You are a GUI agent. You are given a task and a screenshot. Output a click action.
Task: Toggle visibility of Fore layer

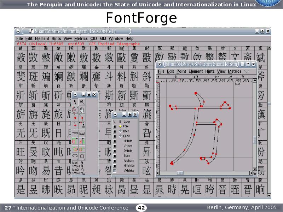(x=114, y=126)
